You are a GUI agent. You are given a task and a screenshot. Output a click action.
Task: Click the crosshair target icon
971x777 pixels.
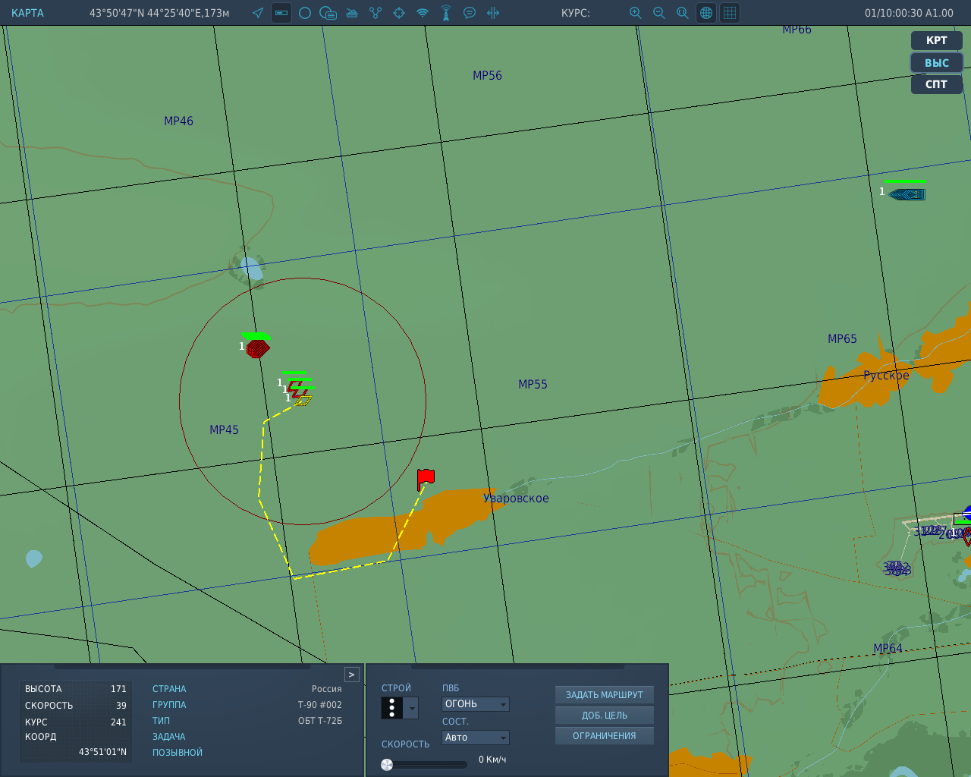[x=399, y=13]
